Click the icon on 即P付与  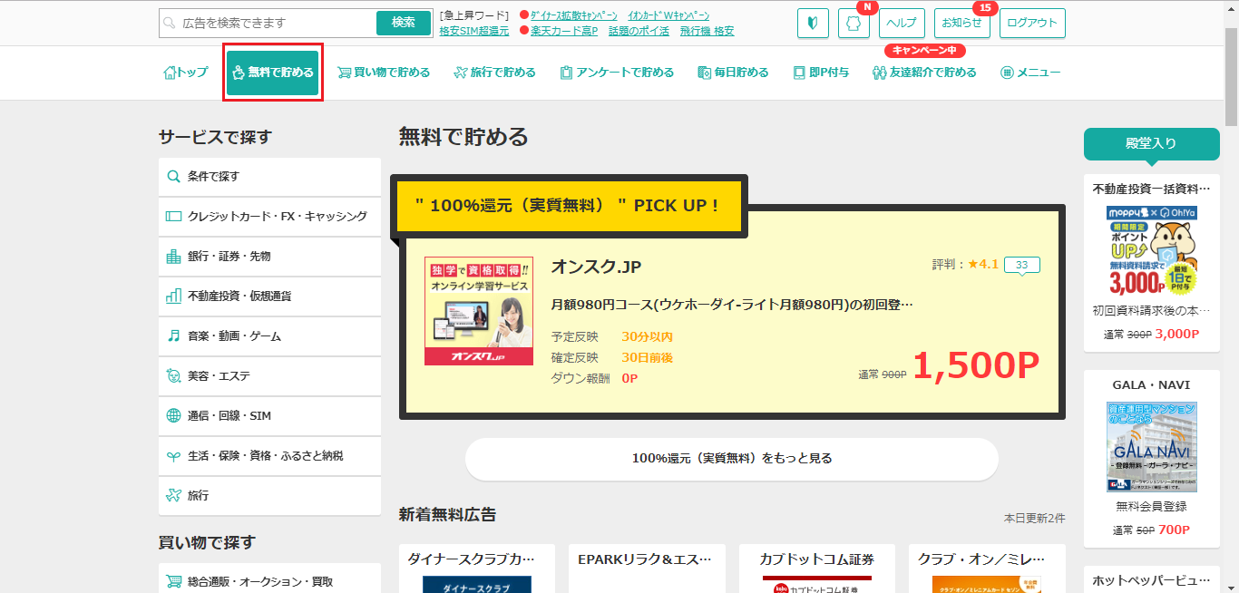799,73
